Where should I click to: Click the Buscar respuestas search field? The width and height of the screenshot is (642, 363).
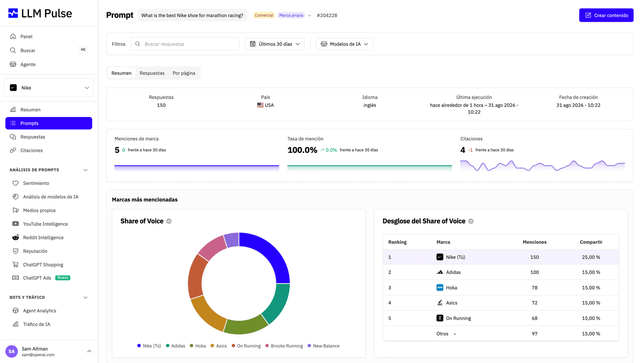185,44
